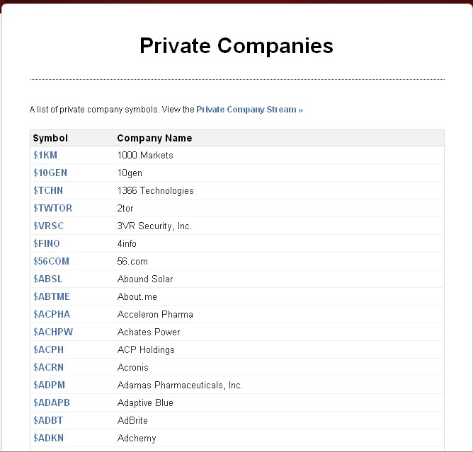Click the $ACHPW symbol link
This screenshot has height=452, width=473.
(52, 332)
